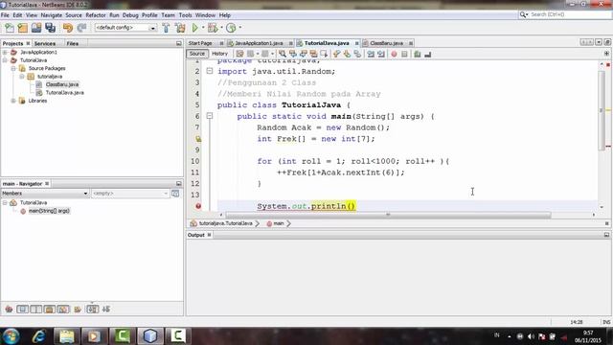Click the editor horizontal scrollbar

point(388,215)
